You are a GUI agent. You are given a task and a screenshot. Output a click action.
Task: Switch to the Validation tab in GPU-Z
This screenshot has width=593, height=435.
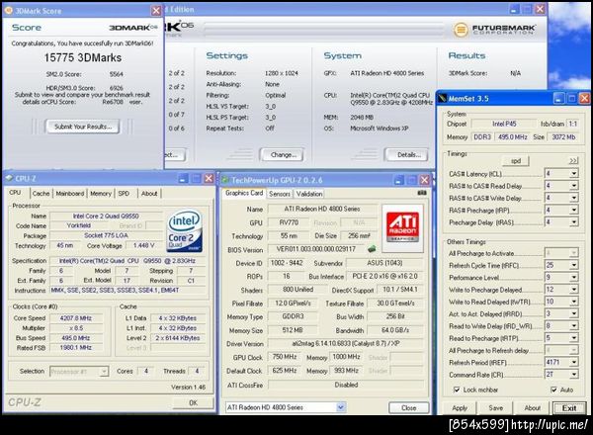(x=309, y=194)
